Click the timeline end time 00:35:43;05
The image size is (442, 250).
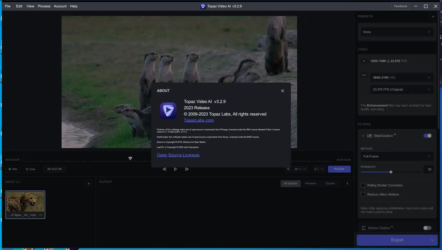[344, 160]
